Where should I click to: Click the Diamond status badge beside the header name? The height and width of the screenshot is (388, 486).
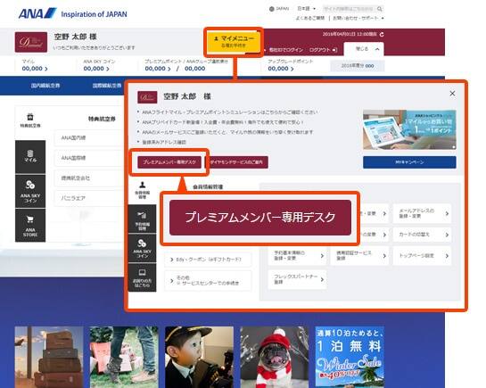click(31, 42)
